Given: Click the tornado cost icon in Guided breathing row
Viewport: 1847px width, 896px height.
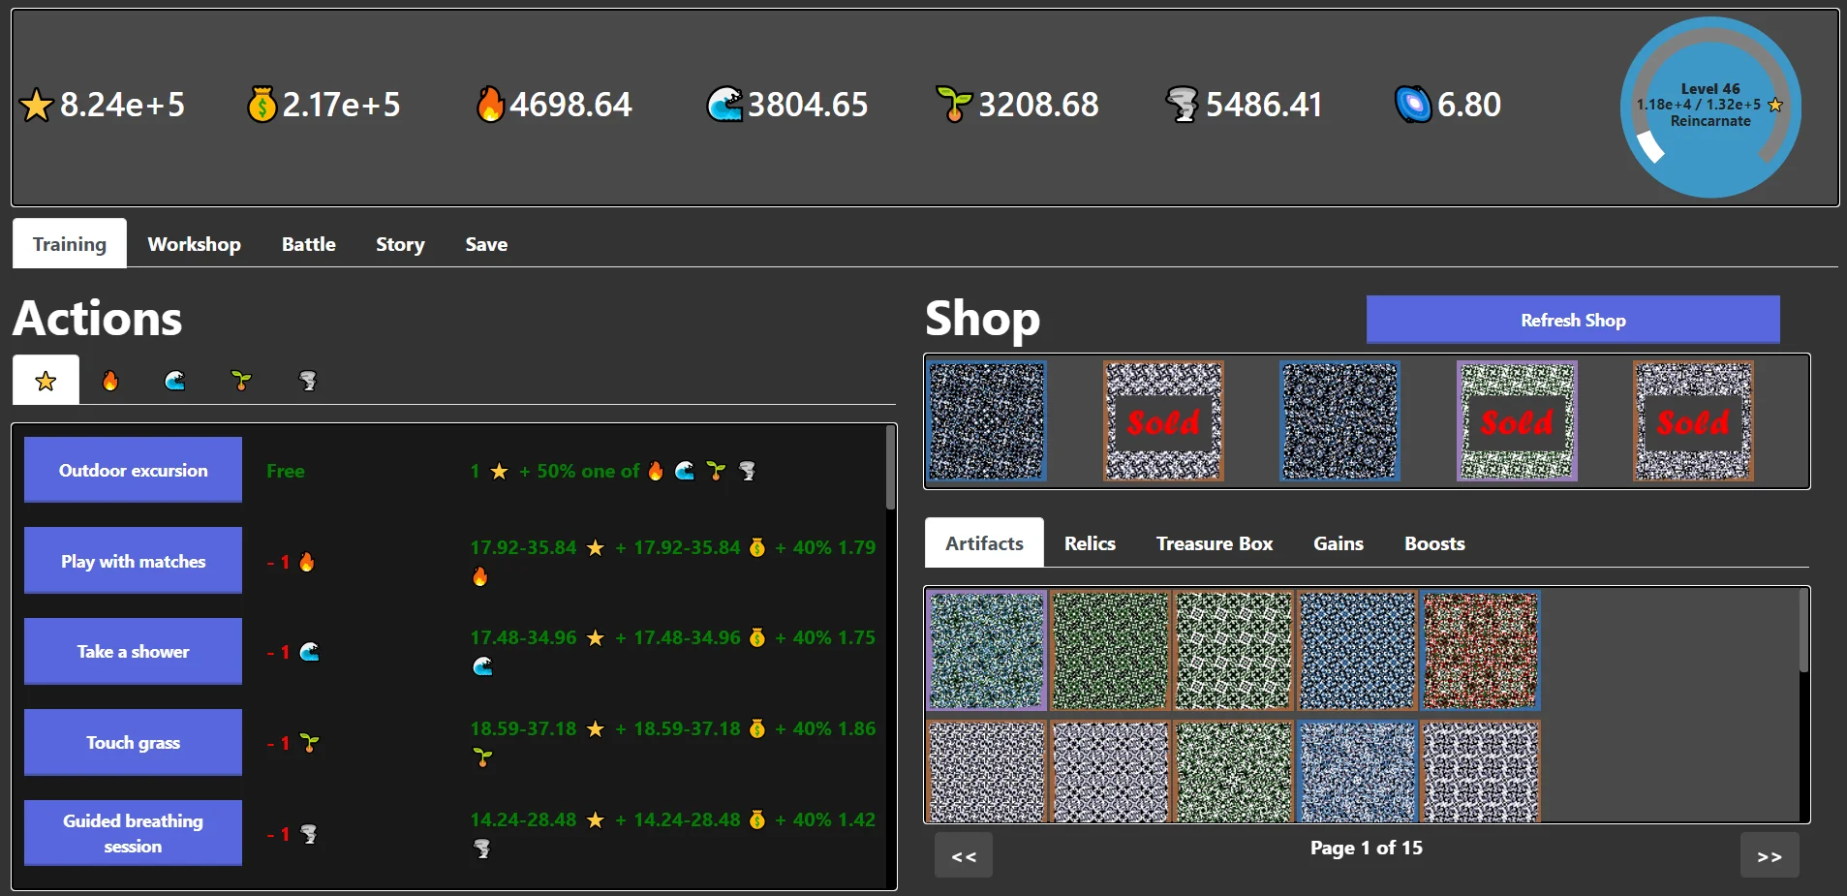Looking at the screenshot, I should coord(308,834).
